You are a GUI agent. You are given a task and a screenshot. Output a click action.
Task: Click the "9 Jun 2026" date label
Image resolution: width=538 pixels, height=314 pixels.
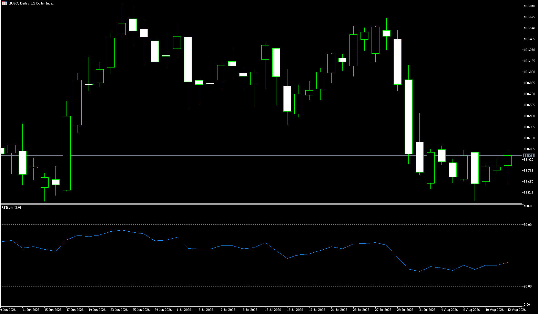pos(8,310)
